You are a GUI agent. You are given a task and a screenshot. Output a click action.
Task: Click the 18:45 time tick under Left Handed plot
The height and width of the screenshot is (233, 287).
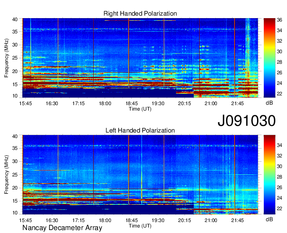[131, 220]
